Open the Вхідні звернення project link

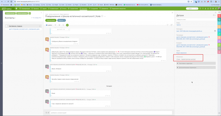point(181,53)
